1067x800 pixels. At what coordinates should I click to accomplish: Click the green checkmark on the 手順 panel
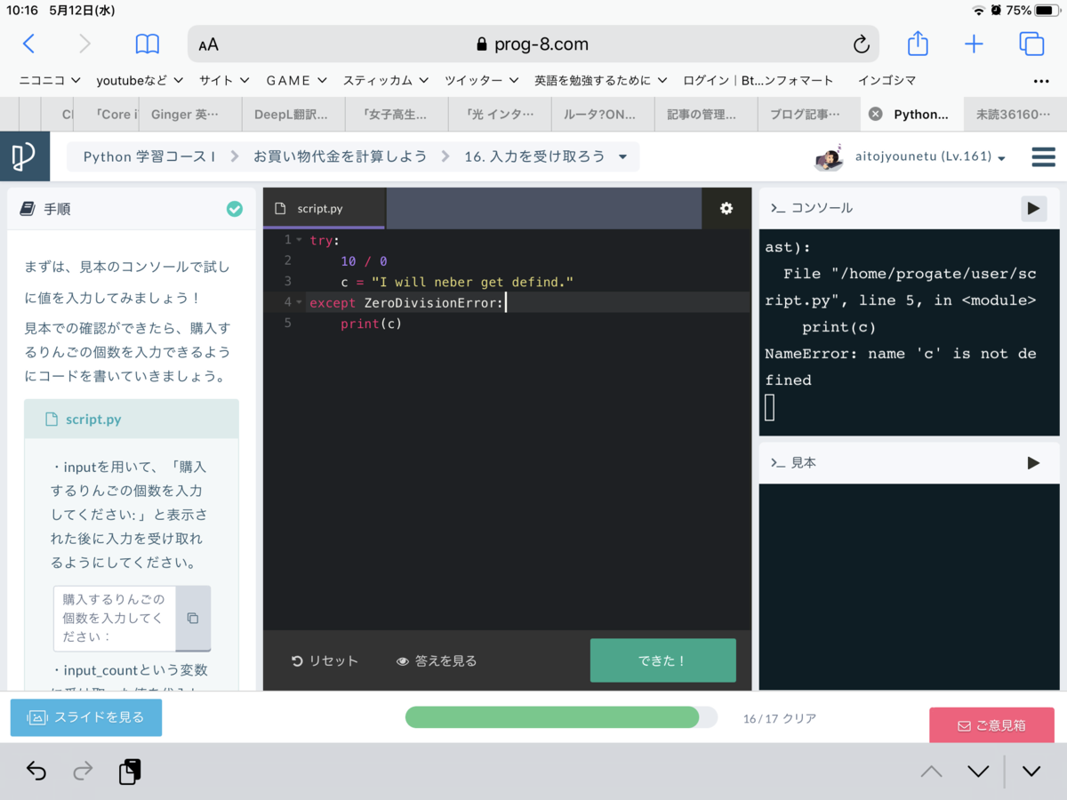235,209
